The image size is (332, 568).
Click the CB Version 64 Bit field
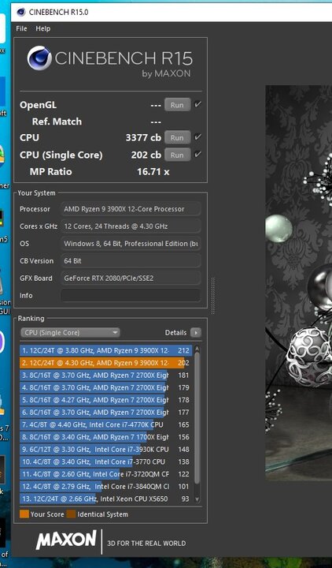tap(131, 261)
